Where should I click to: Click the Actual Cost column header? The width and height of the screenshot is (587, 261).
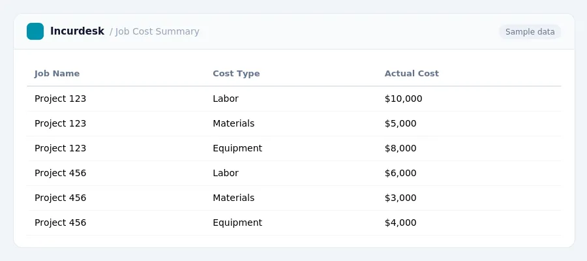click(x=412, y=73)
